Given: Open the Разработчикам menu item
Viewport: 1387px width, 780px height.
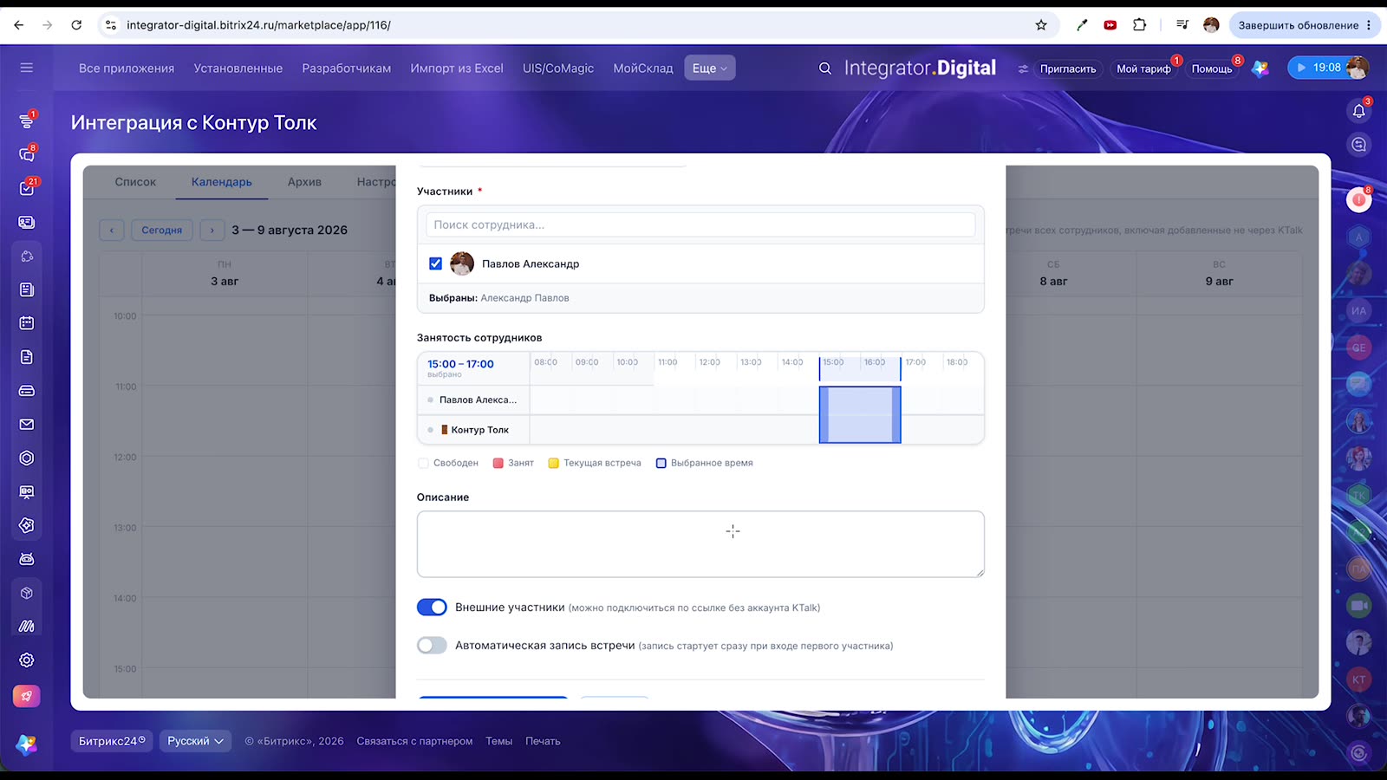Looking at the screenshot, I should [x=347, y=68].
